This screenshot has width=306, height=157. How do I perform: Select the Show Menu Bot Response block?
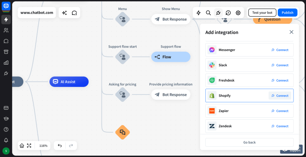[x=171, y=19]
